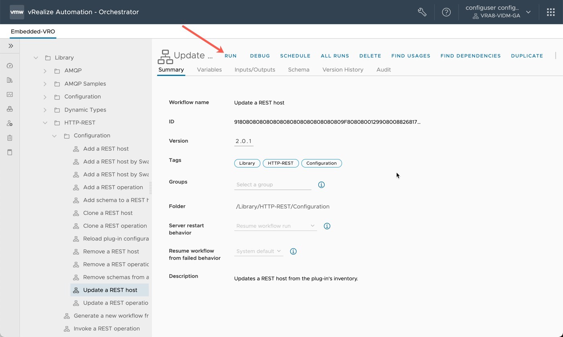
Task: Open the Library books icon in sidebar
Action: point(10,80)
